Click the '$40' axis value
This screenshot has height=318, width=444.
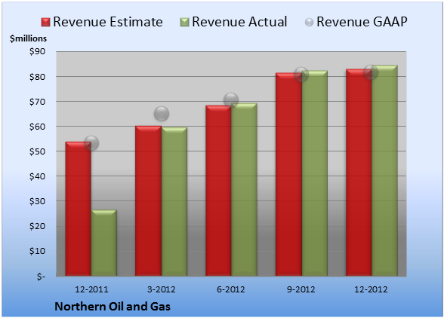coord(37,176)
